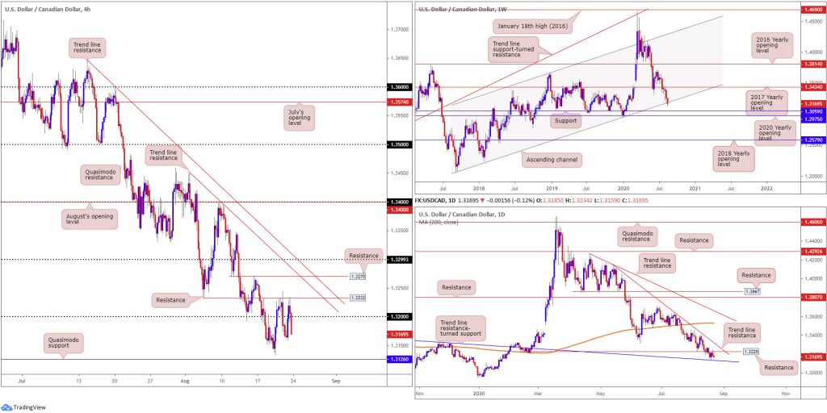Click the 1.3232 resistance price tag
Screen dimensions: 827x413
click(358, 298)
